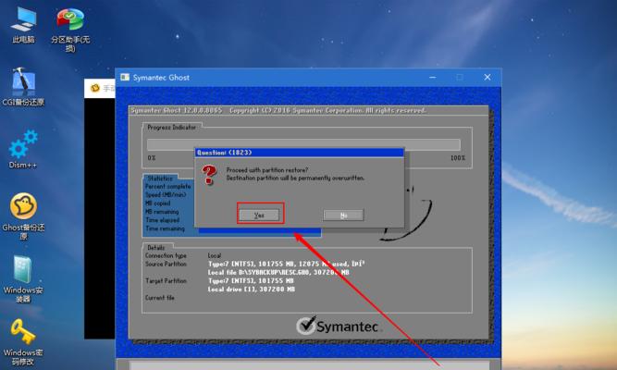Click the Symantec logo at the bottom

click(x=338, y=326)
